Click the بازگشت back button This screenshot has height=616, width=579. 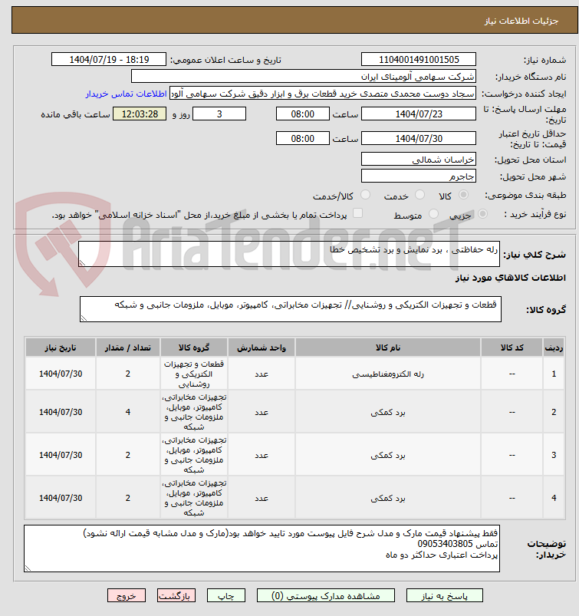point(176,595)
